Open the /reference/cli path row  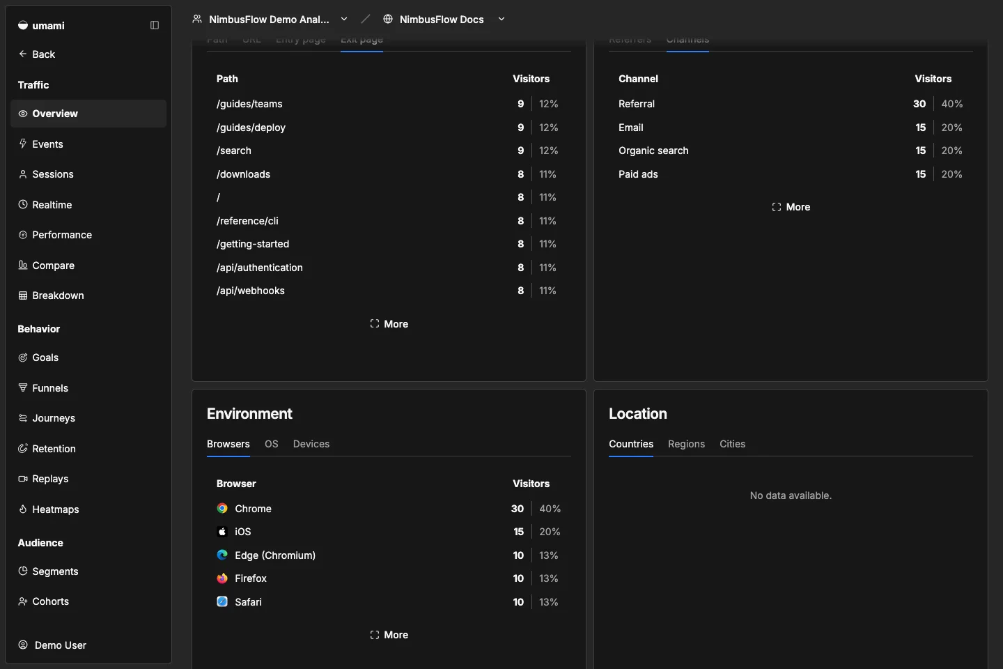coord(388,221)
